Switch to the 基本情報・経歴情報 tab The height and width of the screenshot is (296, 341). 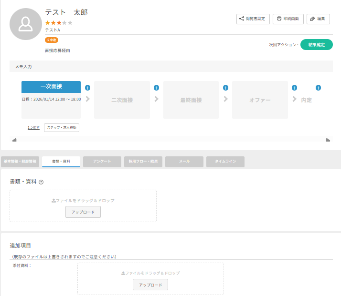click(20, 162)
